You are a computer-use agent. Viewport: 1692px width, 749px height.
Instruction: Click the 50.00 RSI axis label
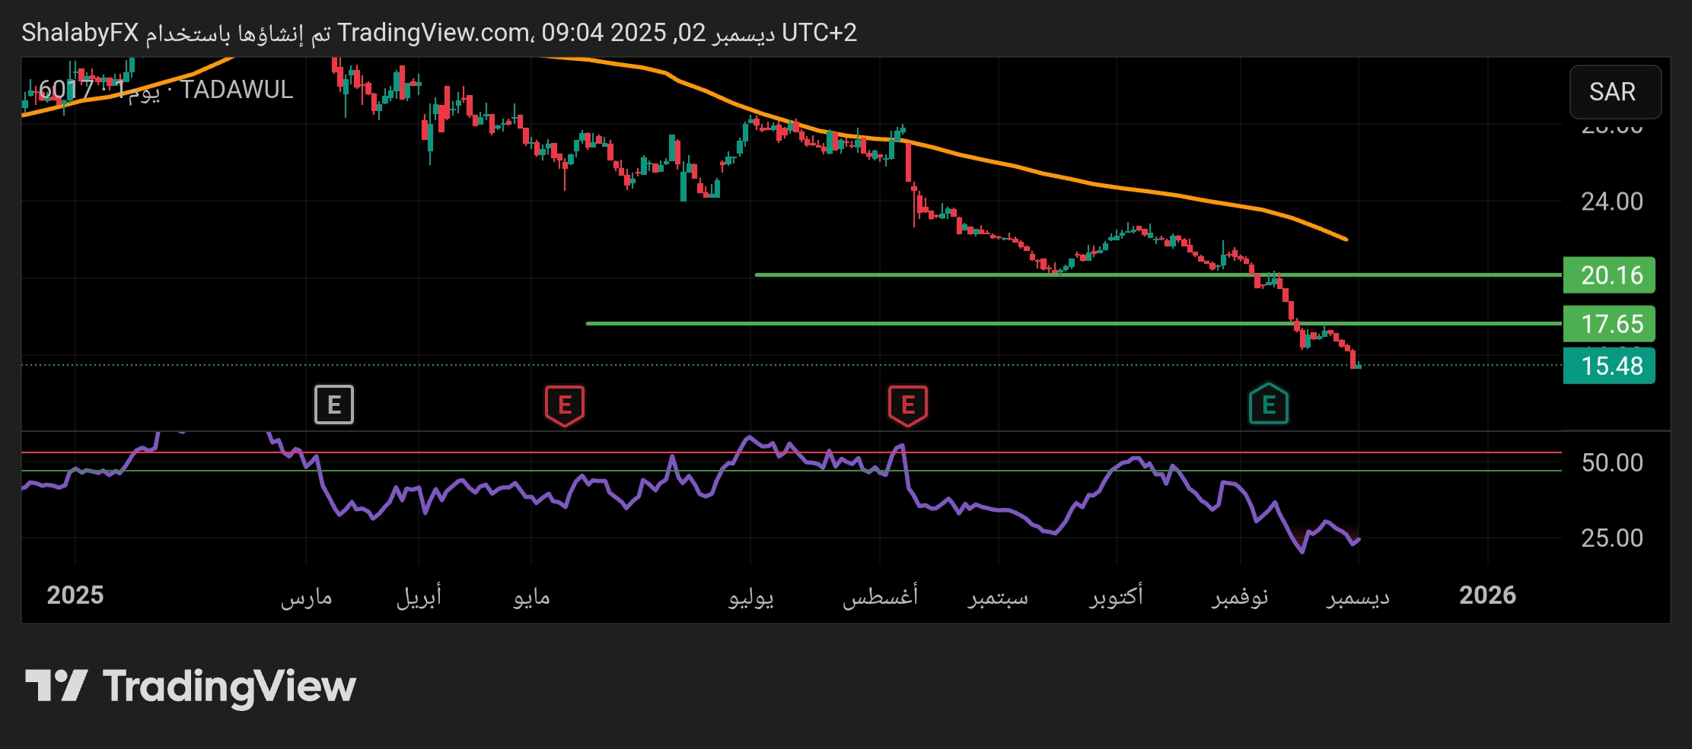1611,462
